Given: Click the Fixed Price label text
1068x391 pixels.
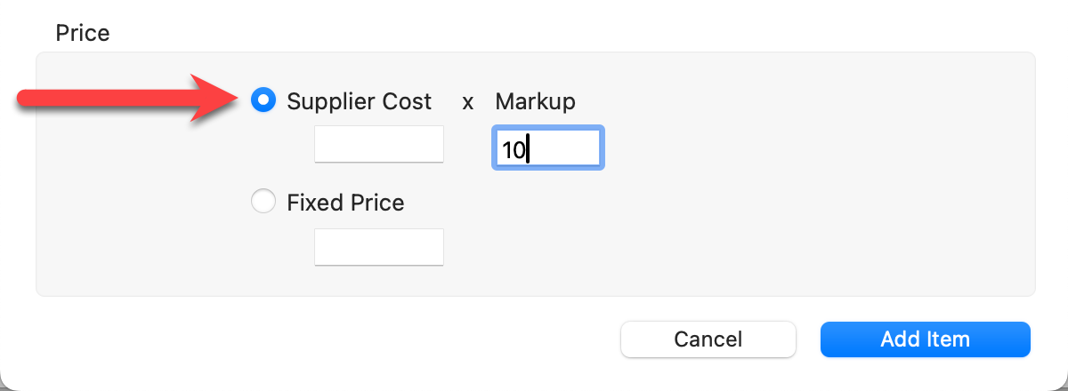Looking at the screenshot, I should [345, 203].
